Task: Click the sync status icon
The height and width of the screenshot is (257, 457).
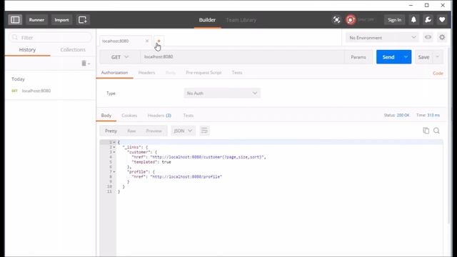Action: click(351, 20)
